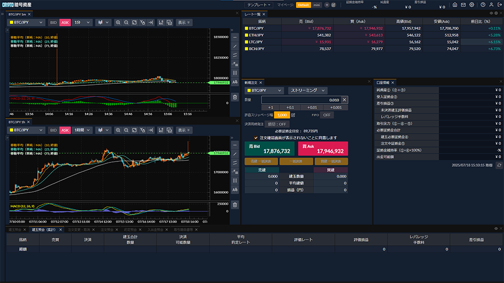Click go-to-latest arrow in 1m chart
This screenshot has height=283, width=504.
(x=151, y=23)
